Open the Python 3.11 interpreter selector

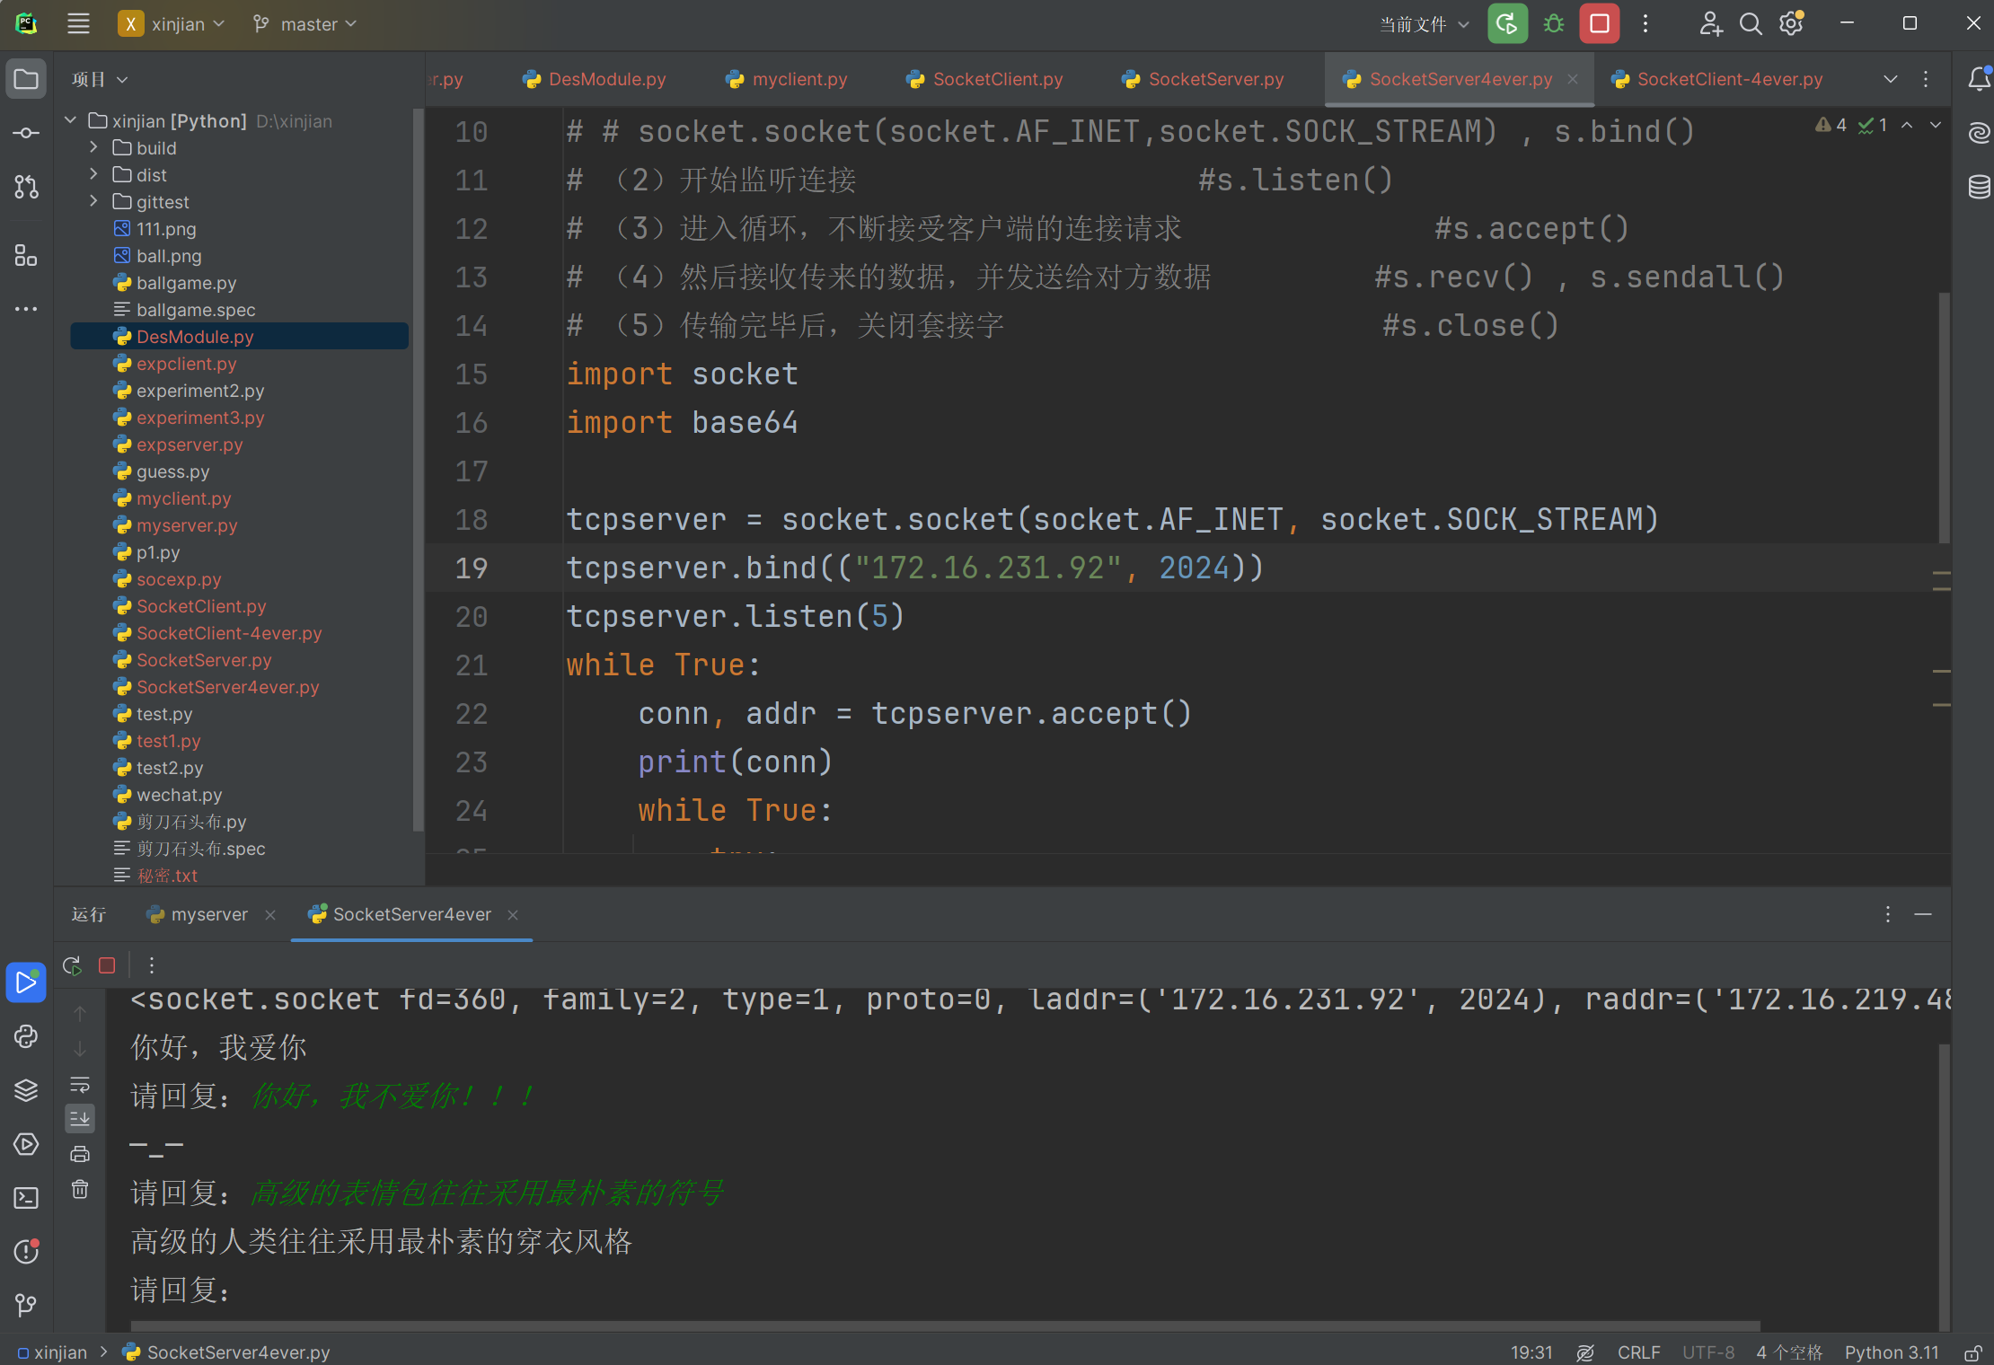tap(1891, 1352)
